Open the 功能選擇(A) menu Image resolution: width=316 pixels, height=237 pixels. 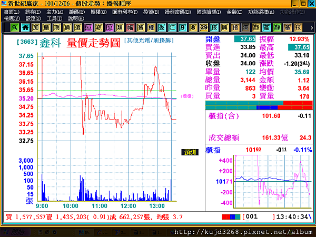point(261,12)
